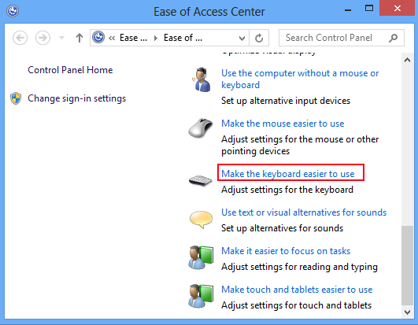Click the magnifier search icon

click(x=393, y=38)
